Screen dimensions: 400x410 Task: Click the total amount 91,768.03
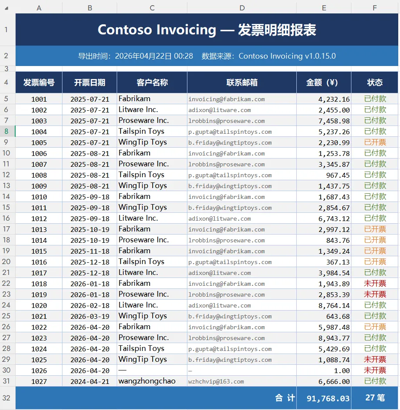pyautogui.click(x=324, y=398)
